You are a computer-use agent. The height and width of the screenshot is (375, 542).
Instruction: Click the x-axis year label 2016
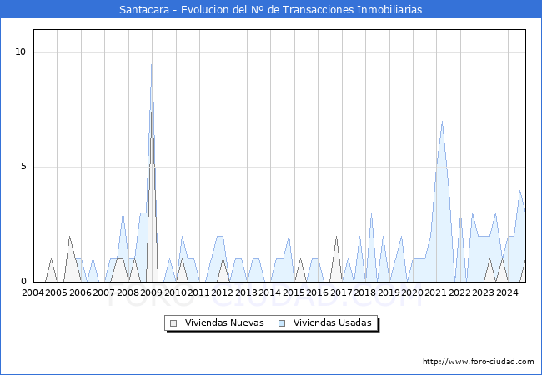[x=318, y=292]
